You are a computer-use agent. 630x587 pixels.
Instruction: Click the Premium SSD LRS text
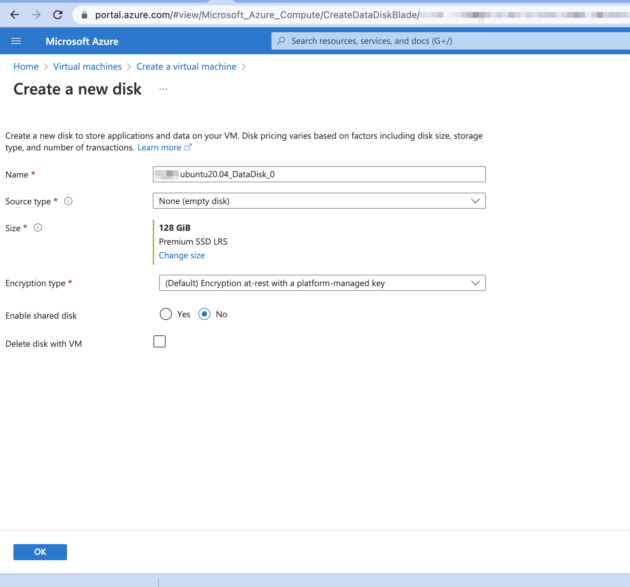pyautogui.click(x=193, y=242)
